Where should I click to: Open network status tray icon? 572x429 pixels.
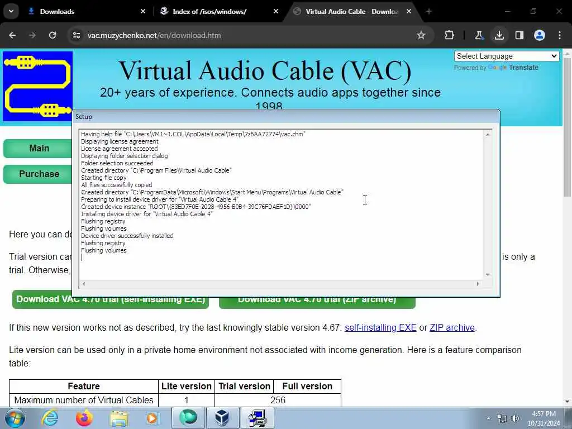pos(502,419)
